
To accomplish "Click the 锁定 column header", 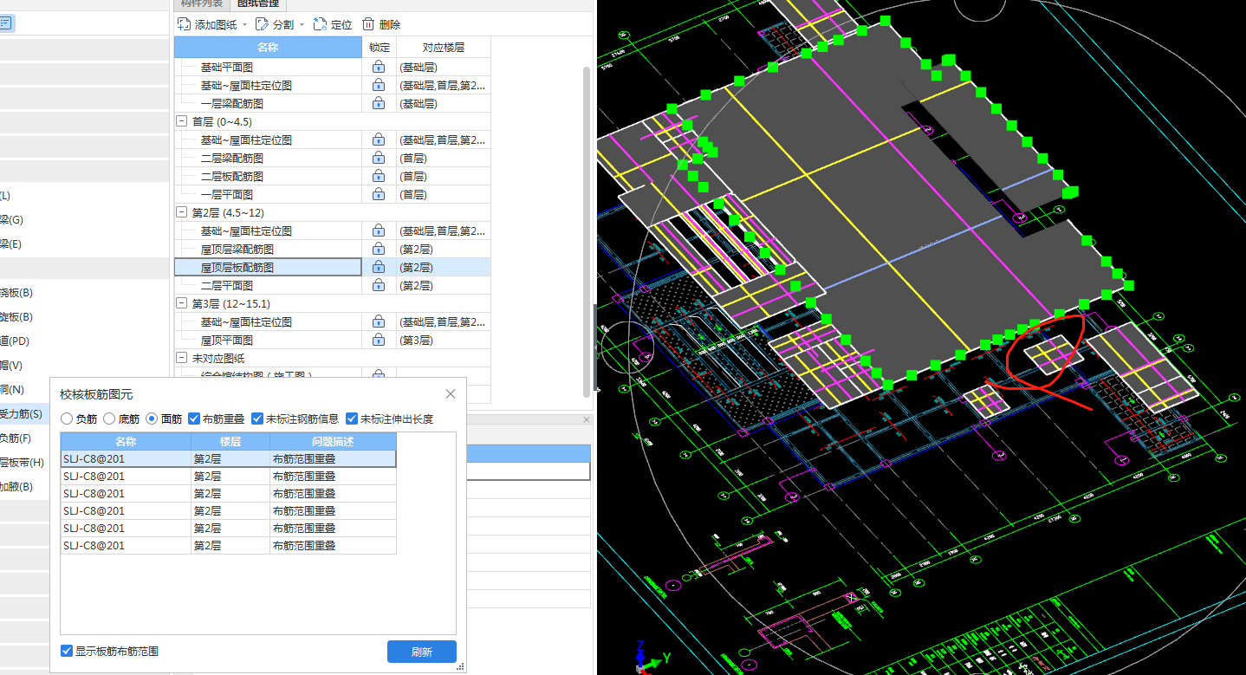I will pos(379,47).
